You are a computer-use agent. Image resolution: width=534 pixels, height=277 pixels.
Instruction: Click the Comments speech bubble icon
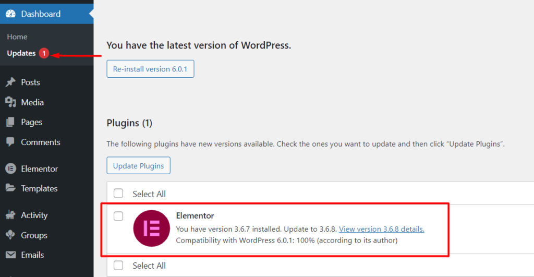coord(10,142)
